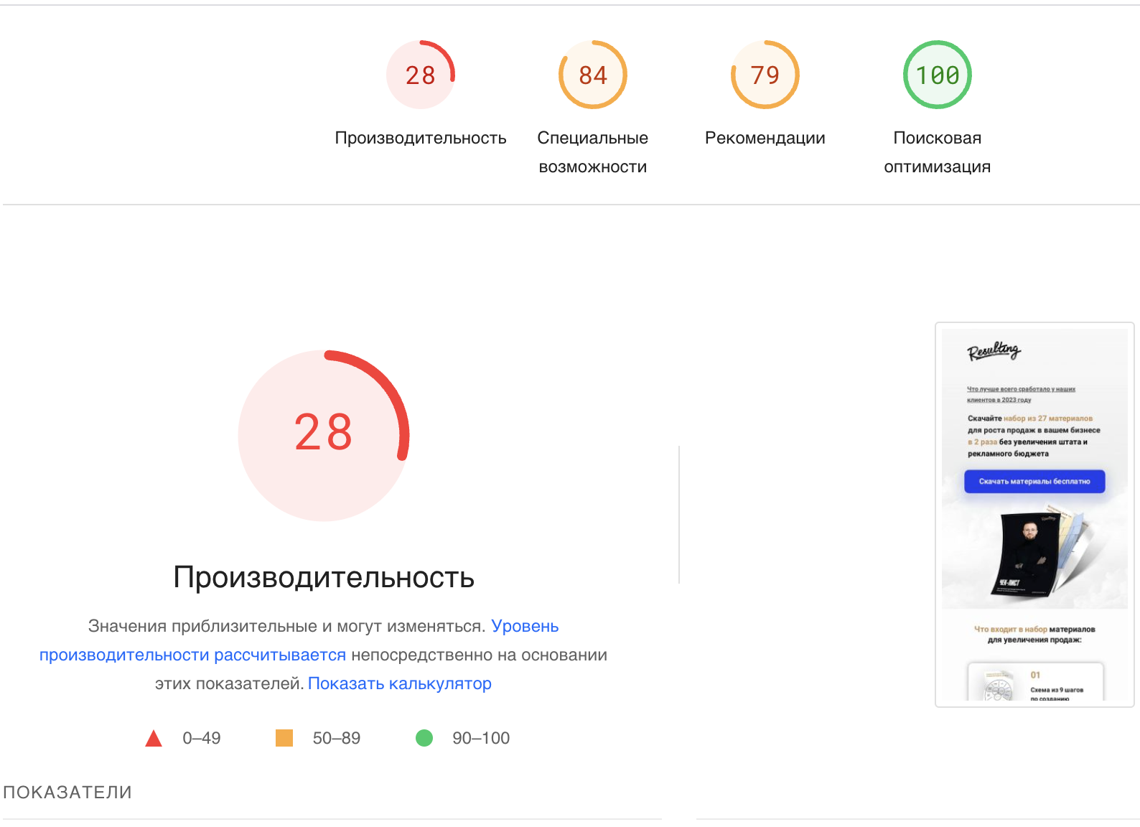
Task: Click the accessibility score gauge showing 84
Action: pos(593,75)
